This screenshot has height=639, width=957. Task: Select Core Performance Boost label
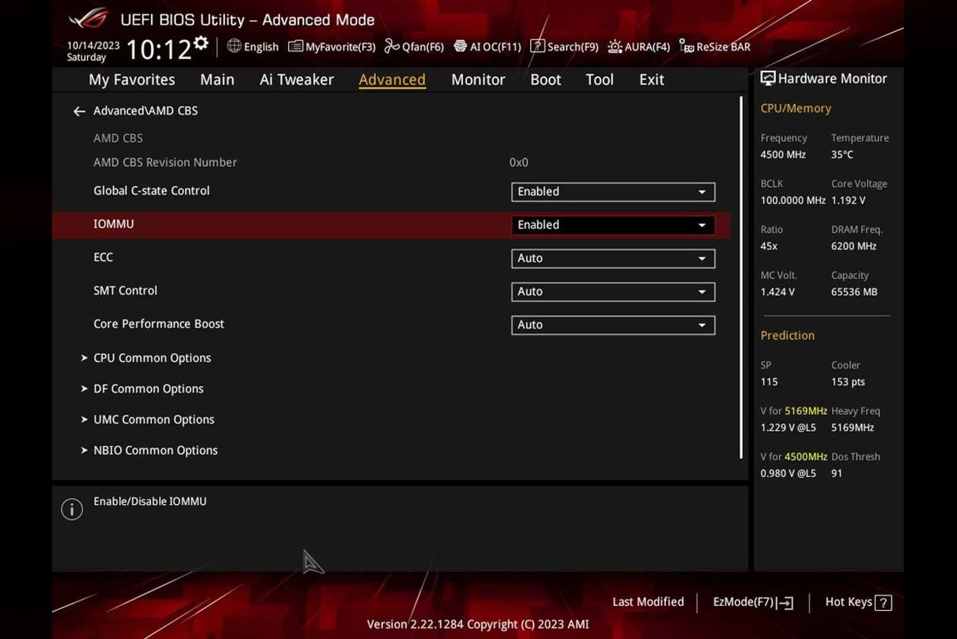(159, 324)
